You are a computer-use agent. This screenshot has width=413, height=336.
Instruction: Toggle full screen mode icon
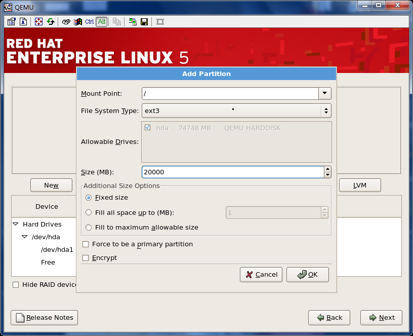[x=38, y=22]
